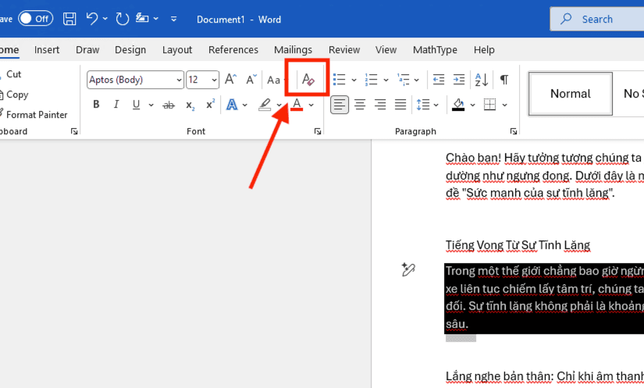Click the Copy button
Screen dimensions: 644x388
14,94
